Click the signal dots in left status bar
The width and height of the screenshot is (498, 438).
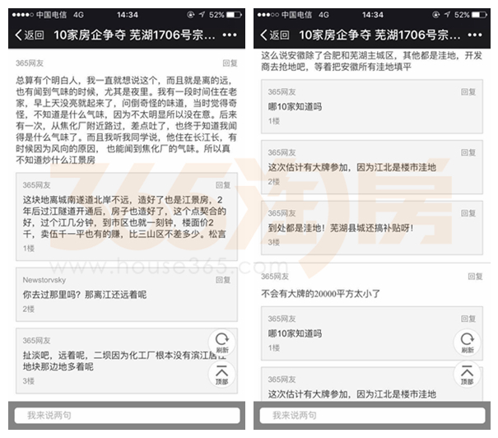pyautogui.click(x=22, y=15)
